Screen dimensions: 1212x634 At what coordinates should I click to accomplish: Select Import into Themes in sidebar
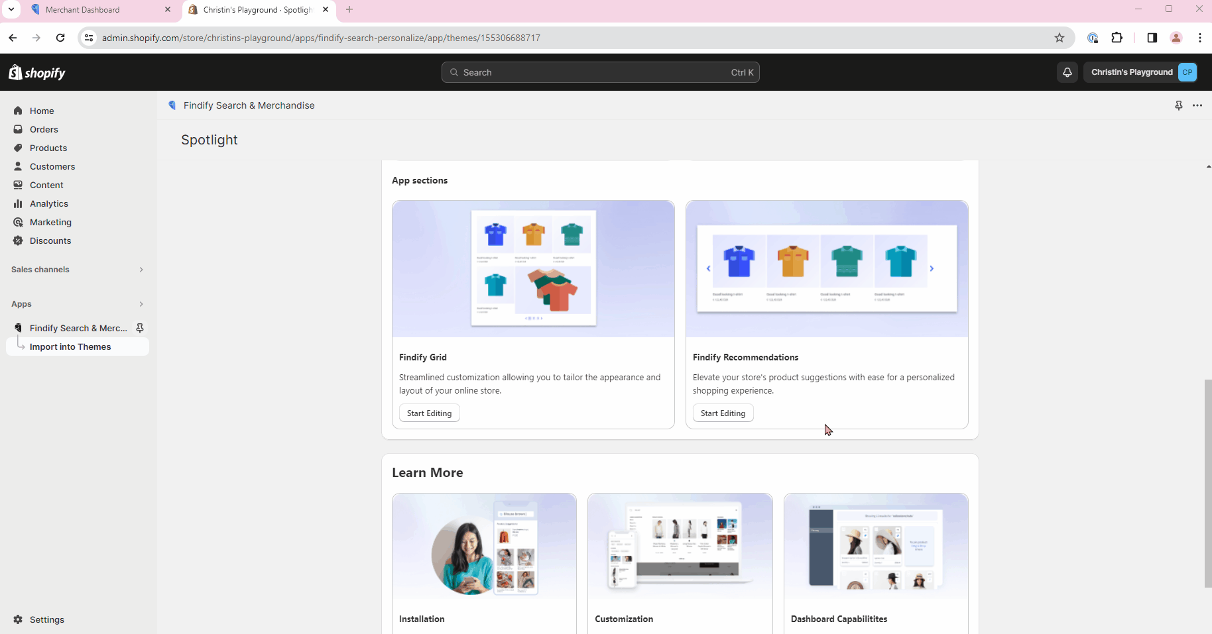click(77, 346)
